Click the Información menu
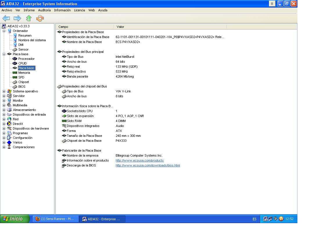Viewport: 332px width, 249px height. 62,10
